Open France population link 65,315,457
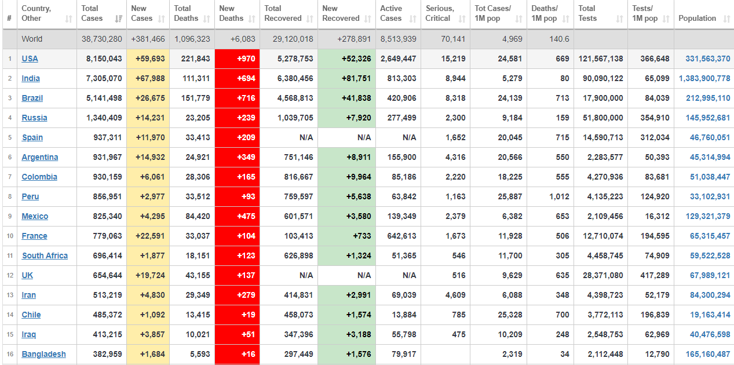This screenshot has width=734, height=365. pyautogui.click(x=710, y=236)
